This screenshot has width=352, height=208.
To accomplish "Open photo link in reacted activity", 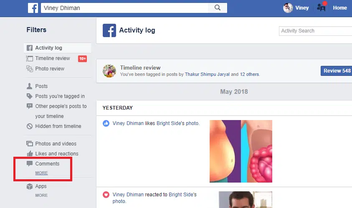I will click(x=119, y=201).
